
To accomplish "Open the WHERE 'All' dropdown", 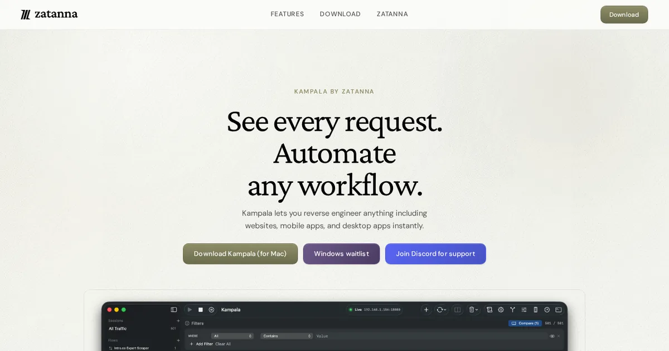I will point(232,336).
